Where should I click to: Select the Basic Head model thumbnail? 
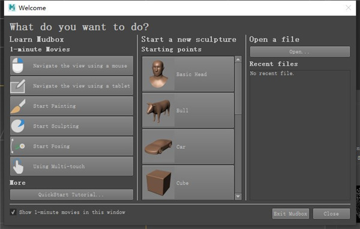[x=158, y=74]
